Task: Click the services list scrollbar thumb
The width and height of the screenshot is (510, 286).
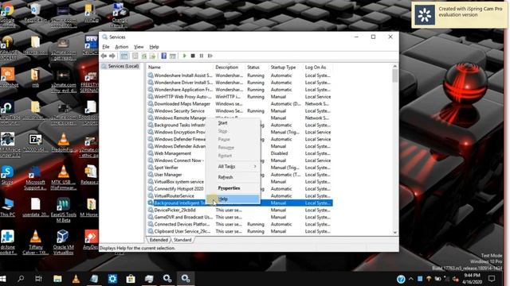Action: click(x=395, y=76)
